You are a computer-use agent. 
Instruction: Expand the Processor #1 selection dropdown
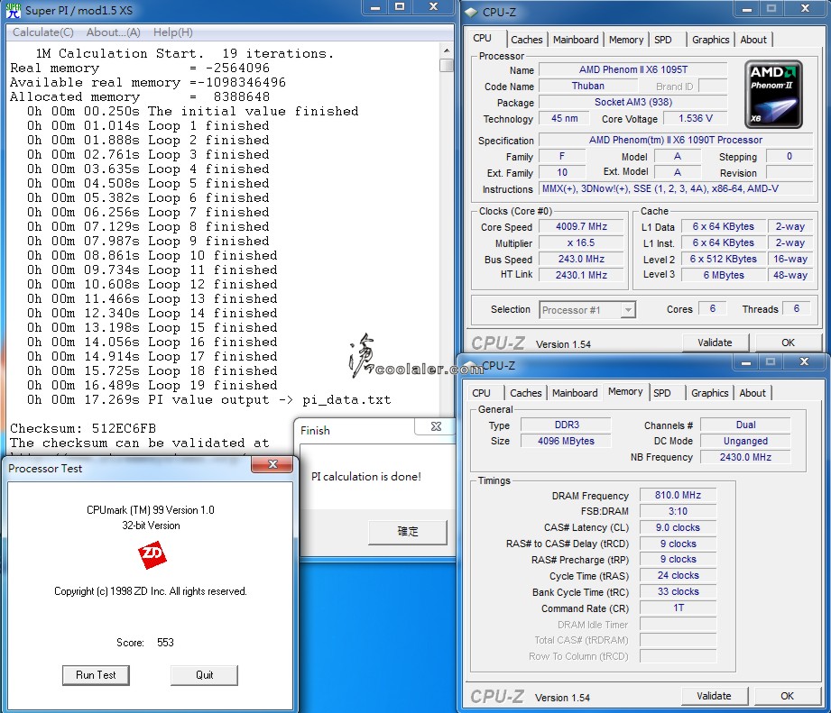click(x=628, y=310)
